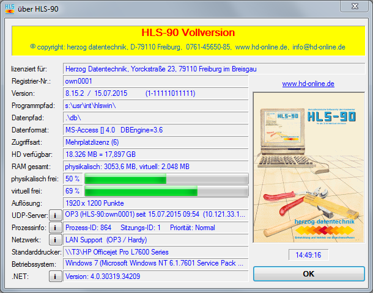Screen dimensions: 373x293
Task: Select the Betriebssystem Windows 7 field
Action: tap(156, 264)
